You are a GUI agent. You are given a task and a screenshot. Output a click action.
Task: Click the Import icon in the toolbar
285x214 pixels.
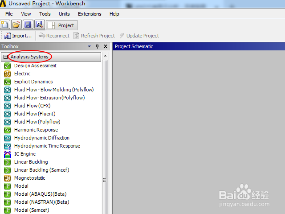coord(7,36)
